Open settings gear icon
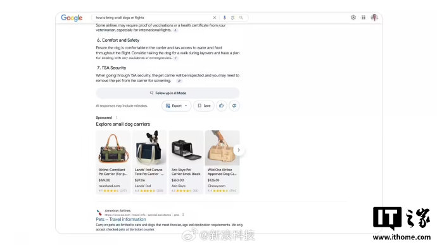Screen dimensions: 437x245 353,18
